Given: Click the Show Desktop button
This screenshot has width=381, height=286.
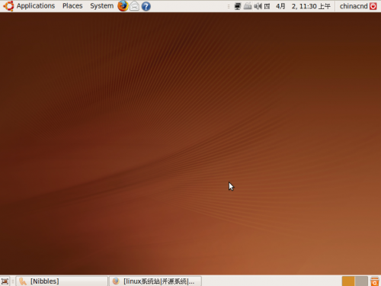Looking at the screenshot, I should click(5, 281).
